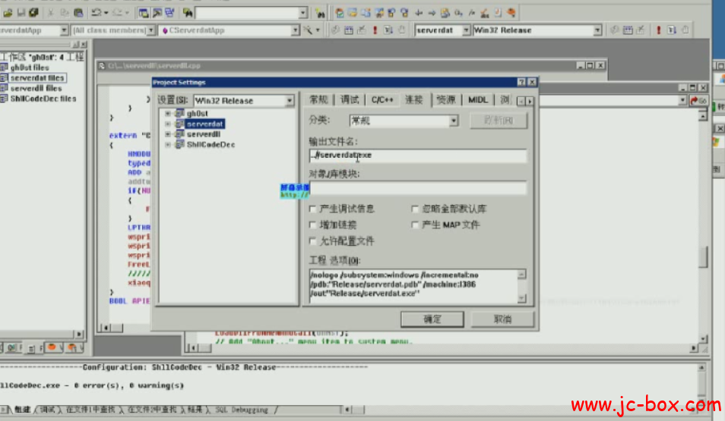Switch to the C/C++ tab

pos(382,100)
